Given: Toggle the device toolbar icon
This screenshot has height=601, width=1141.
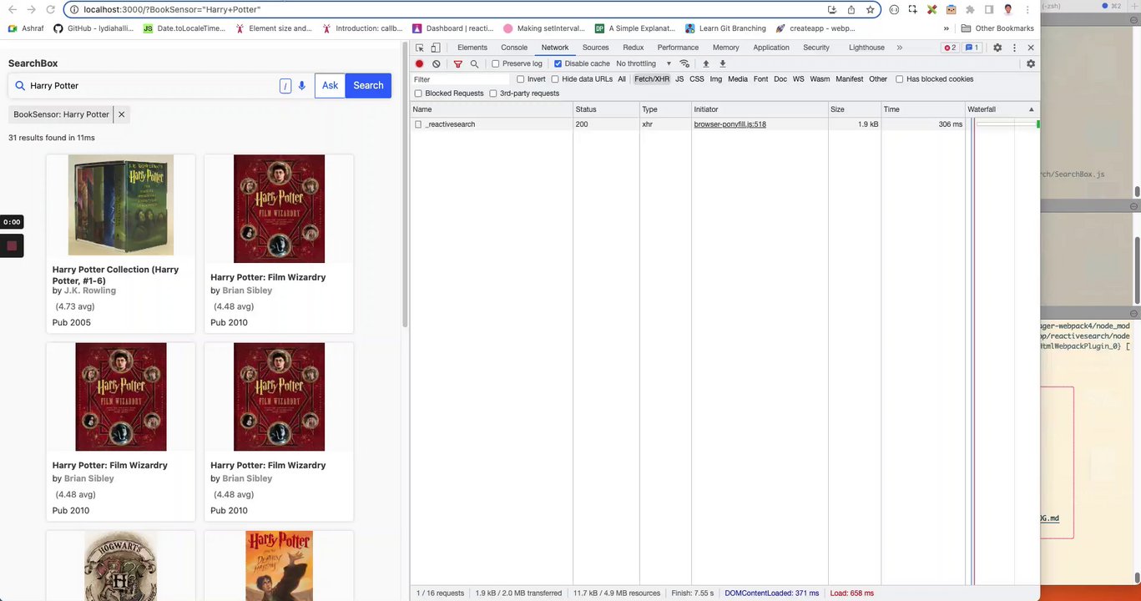Looking at the screenshot, I should (x=435, y=48).
